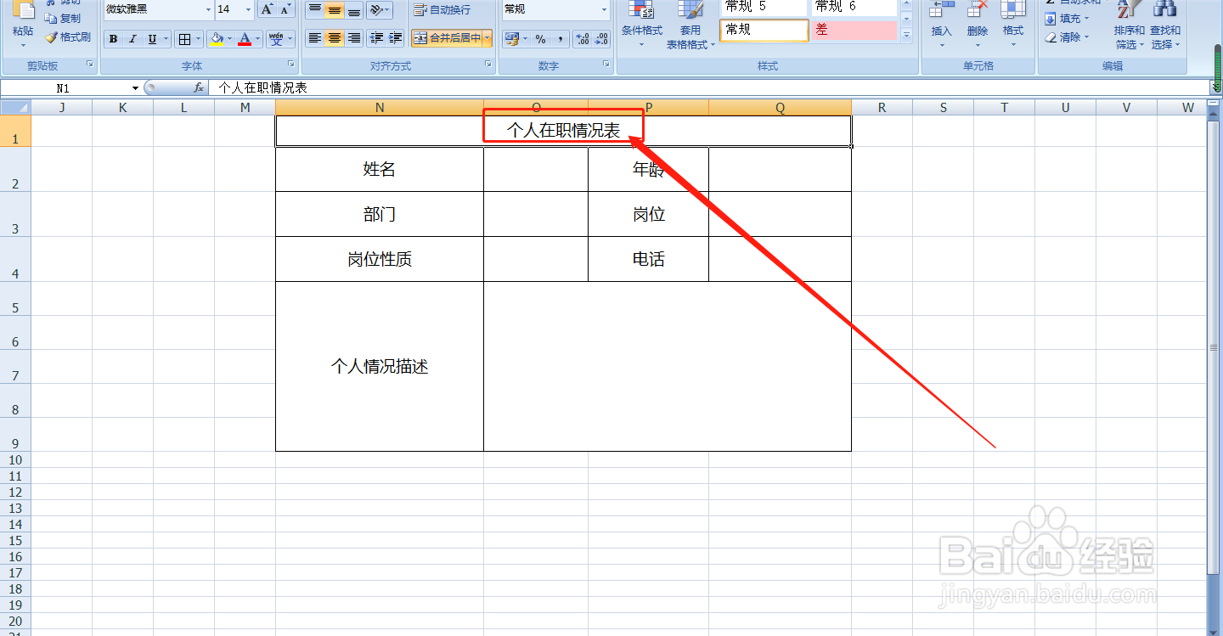
Task: Apply red font color
Action: coord(245,39)
